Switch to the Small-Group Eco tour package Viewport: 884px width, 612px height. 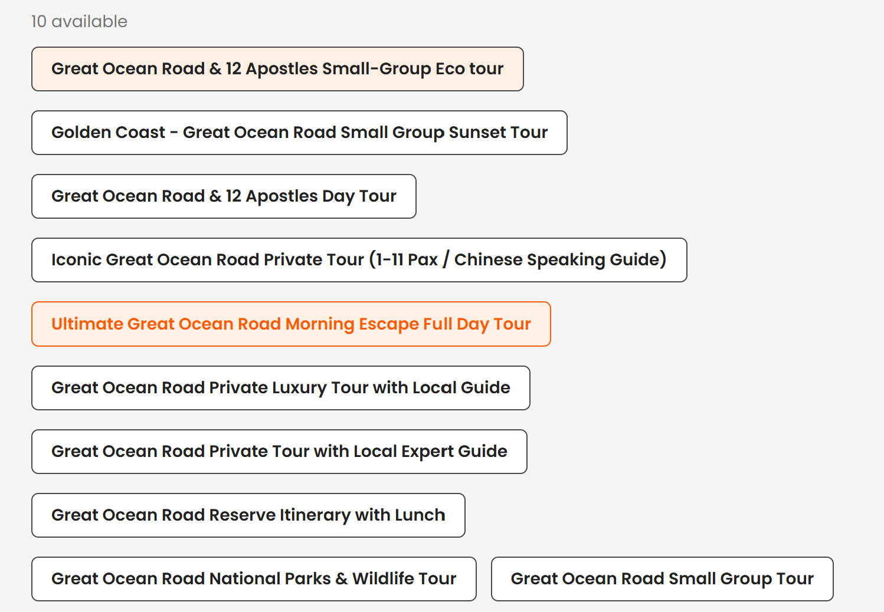pyautogui.click(x=277, y=69)
